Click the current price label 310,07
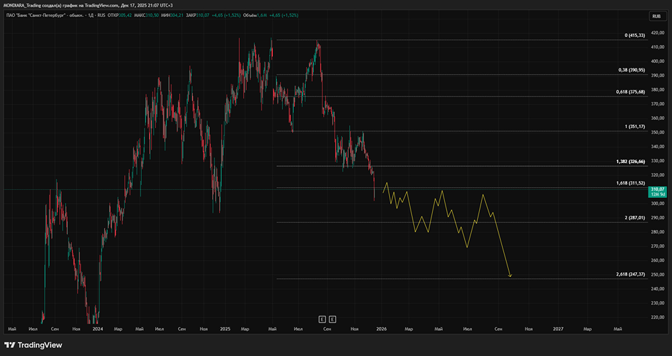Screen dimensions: 672x356 click(x=657, y=190)
